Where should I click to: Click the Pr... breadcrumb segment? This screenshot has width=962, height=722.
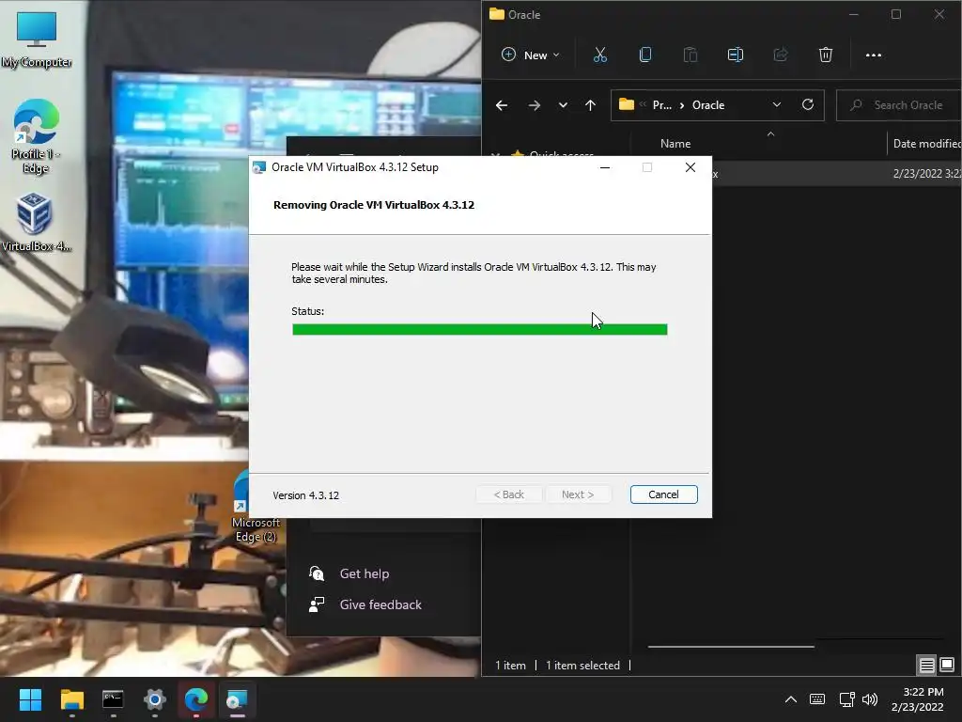pyautogui.click(x=662, y=105)
